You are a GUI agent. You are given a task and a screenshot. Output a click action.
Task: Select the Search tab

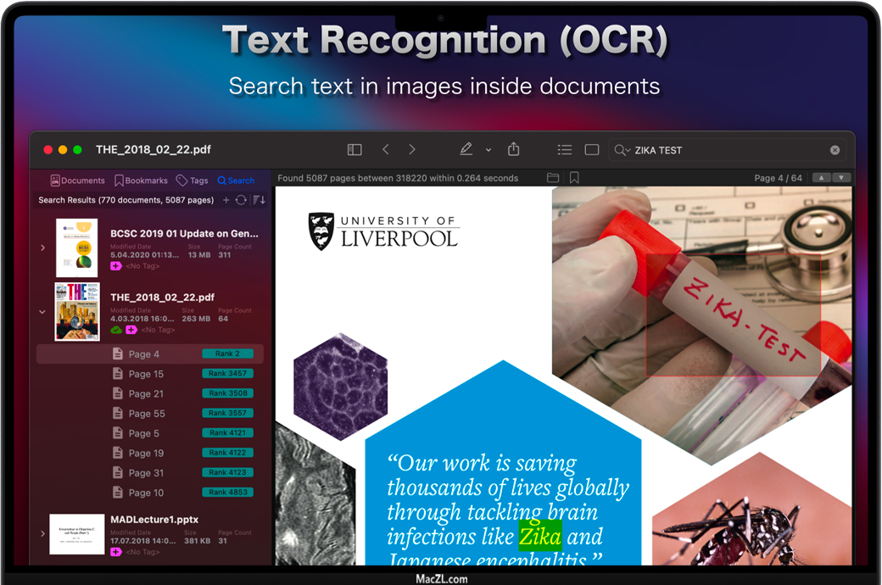click(236, 181)
